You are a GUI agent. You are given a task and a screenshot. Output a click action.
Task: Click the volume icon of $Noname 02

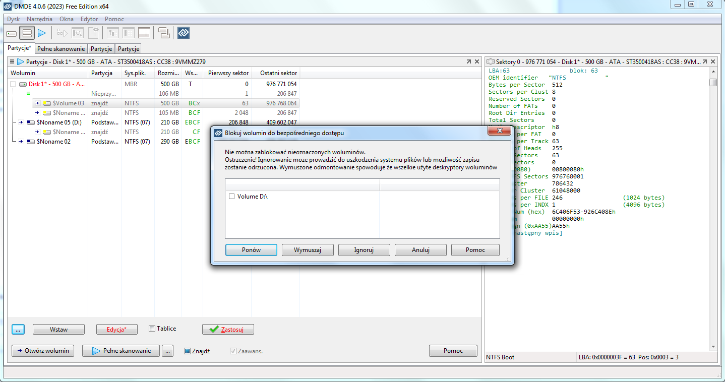31,142
